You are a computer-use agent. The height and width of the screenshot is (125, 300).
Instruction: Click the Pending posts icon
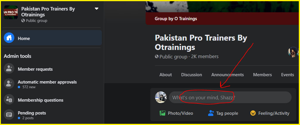9,114
